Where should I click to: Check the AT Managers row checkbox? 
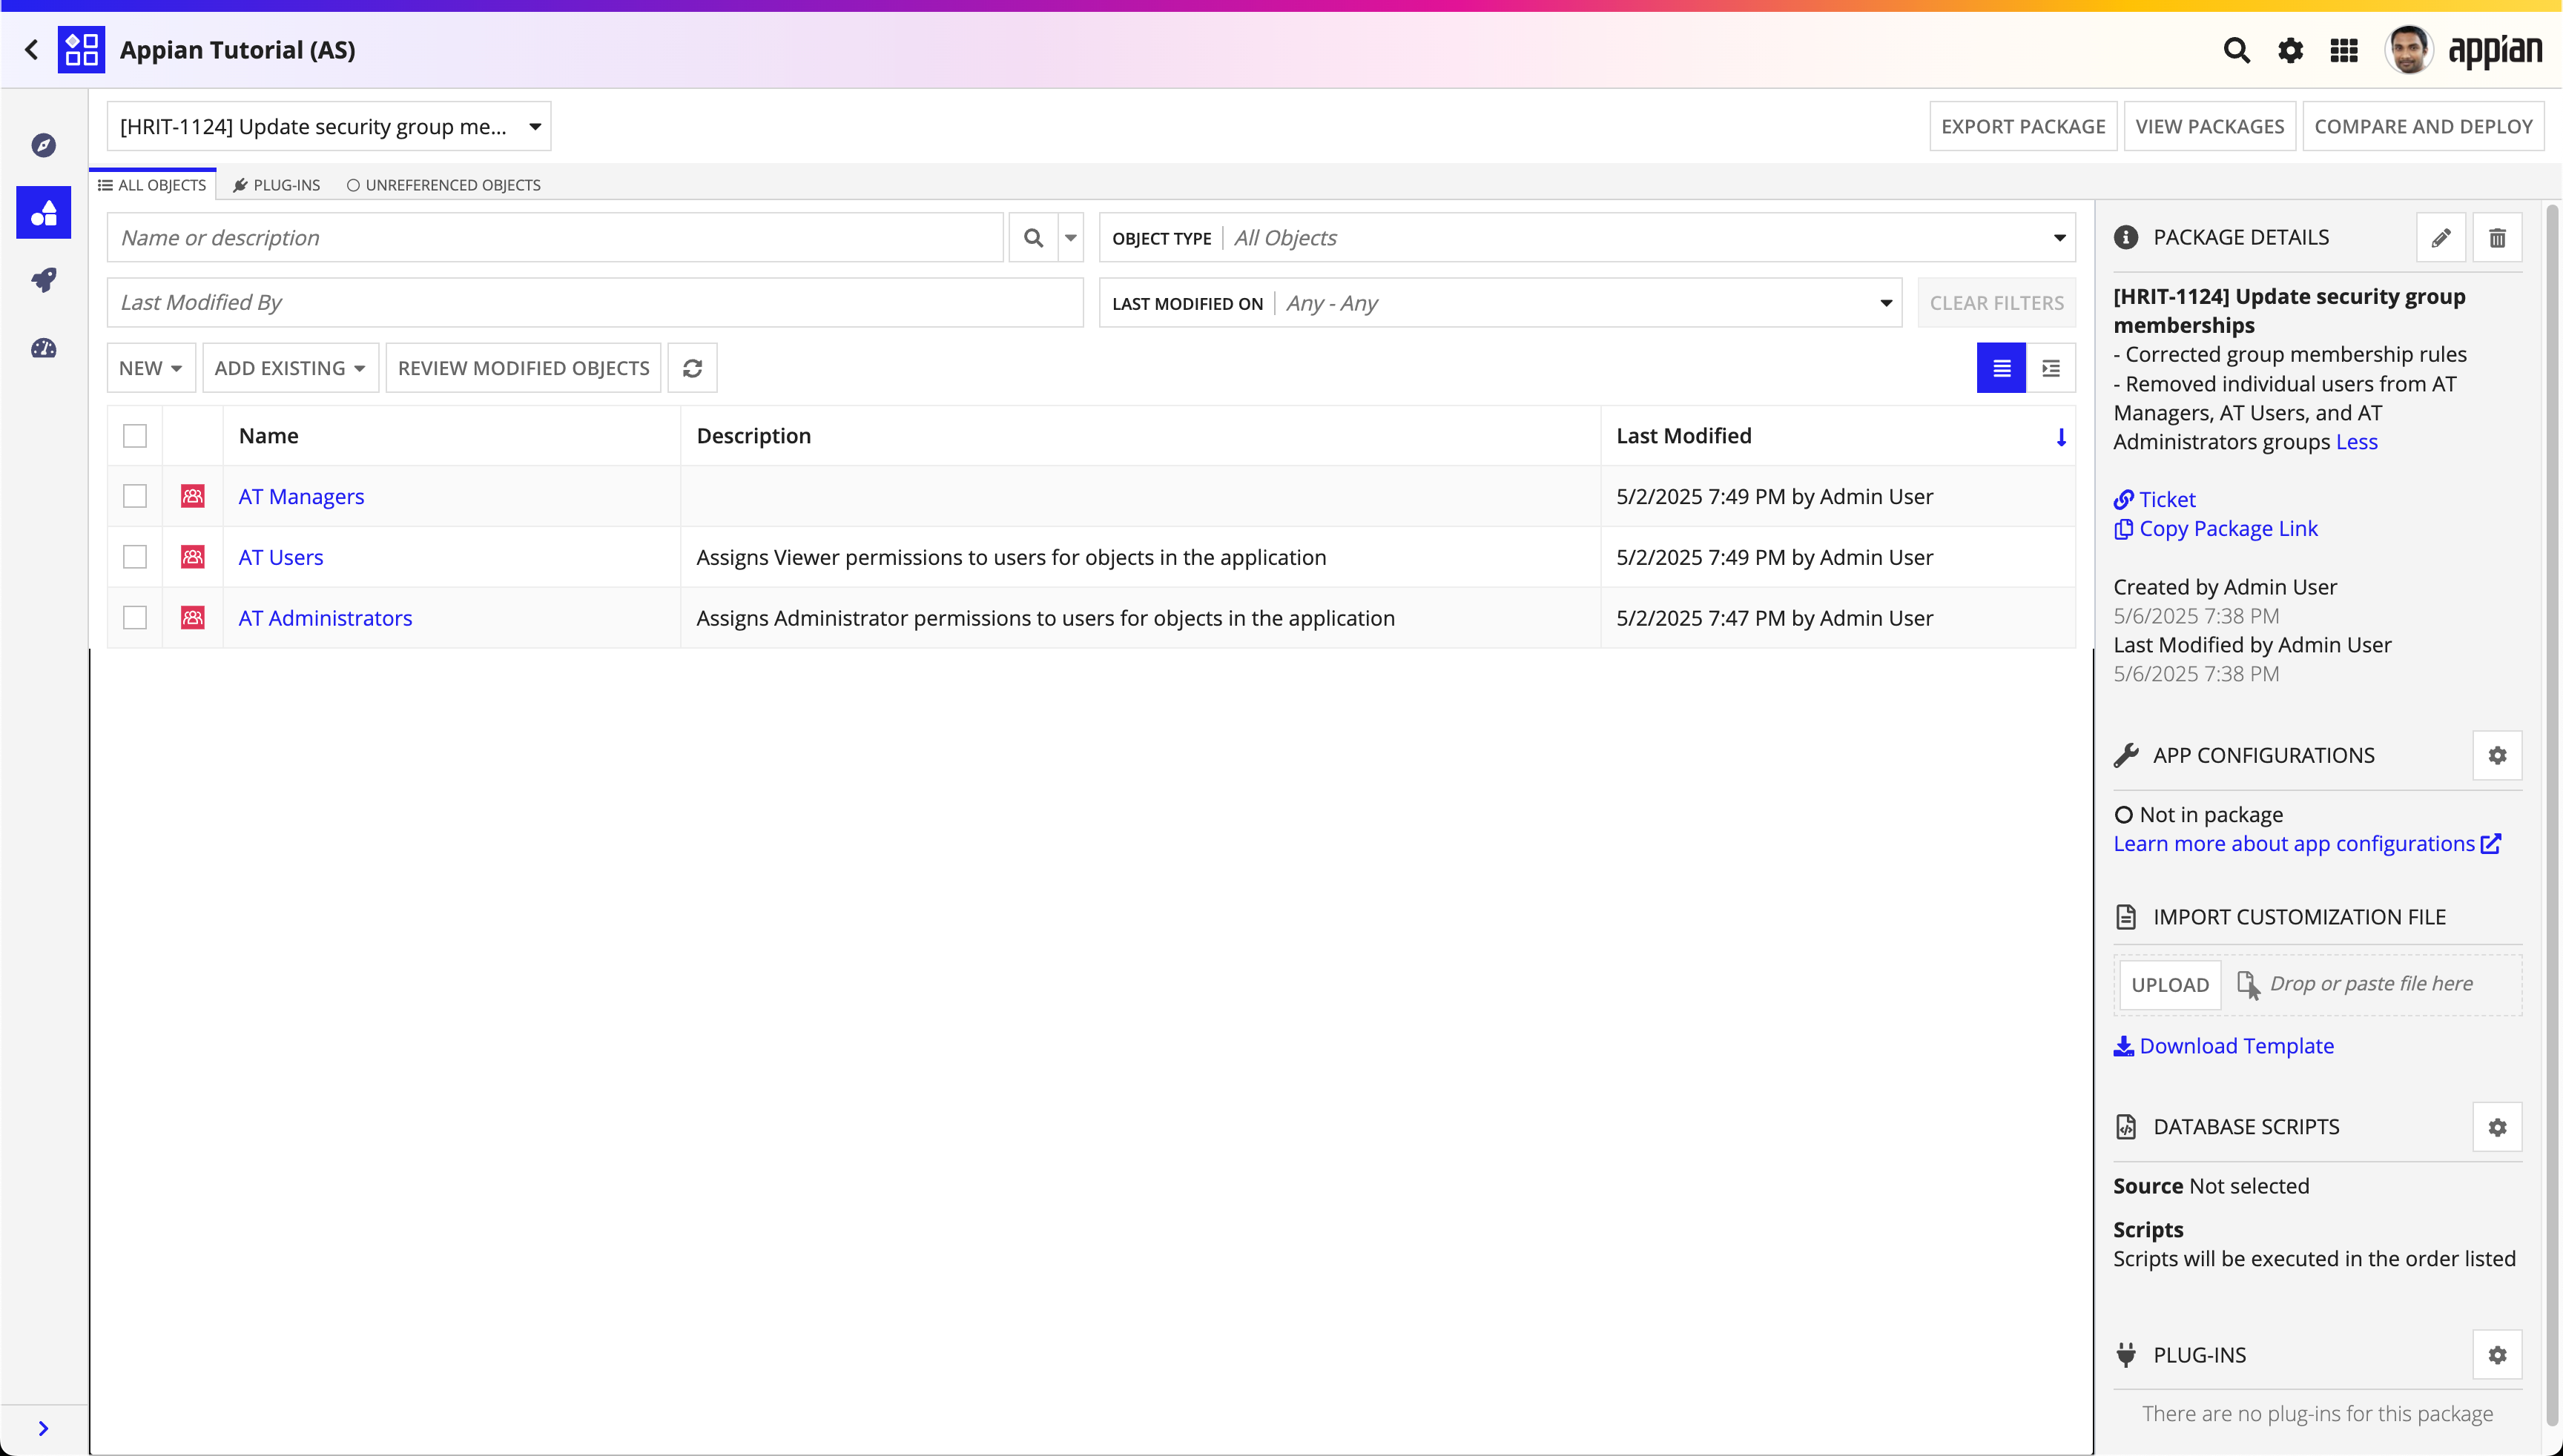tap(135, 496)
